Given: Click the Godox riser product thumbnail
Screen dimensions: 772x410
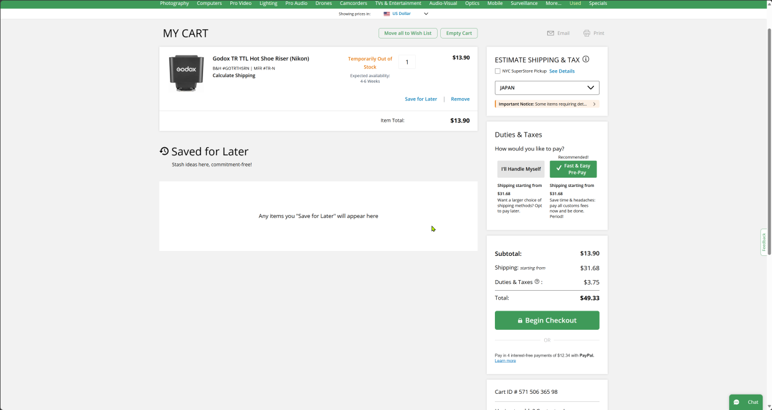Looking at the screenshot, I should (186, 73).
